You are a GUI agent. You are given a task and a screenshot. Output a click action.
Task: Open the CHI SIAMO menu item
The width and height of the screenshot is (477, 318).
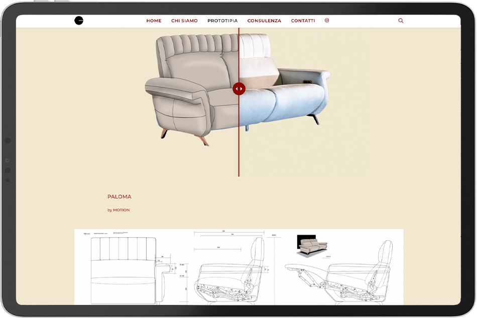(x=184, y=21)
